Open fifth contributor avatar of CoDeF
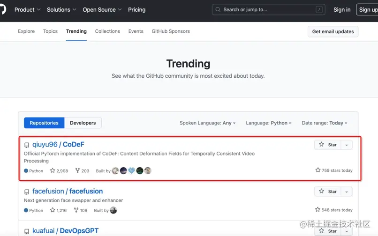 tap(148, 171)
